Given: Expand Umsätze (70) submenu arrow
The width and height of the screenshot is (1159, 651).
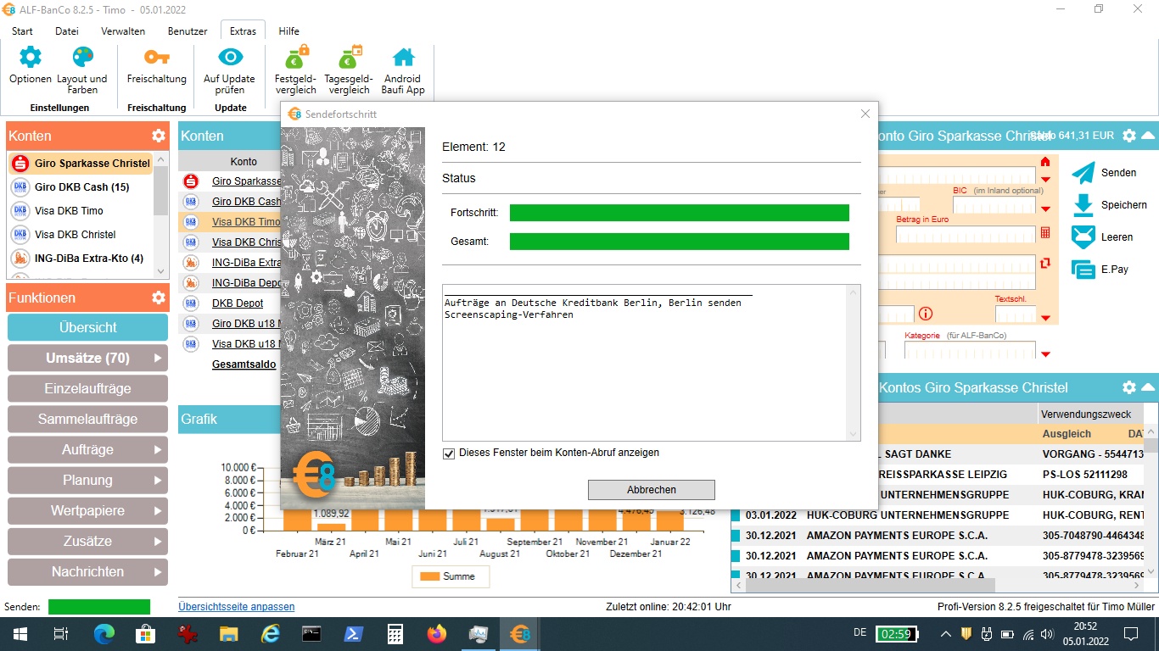Looking at the screenshot, I should pos(158,359).
